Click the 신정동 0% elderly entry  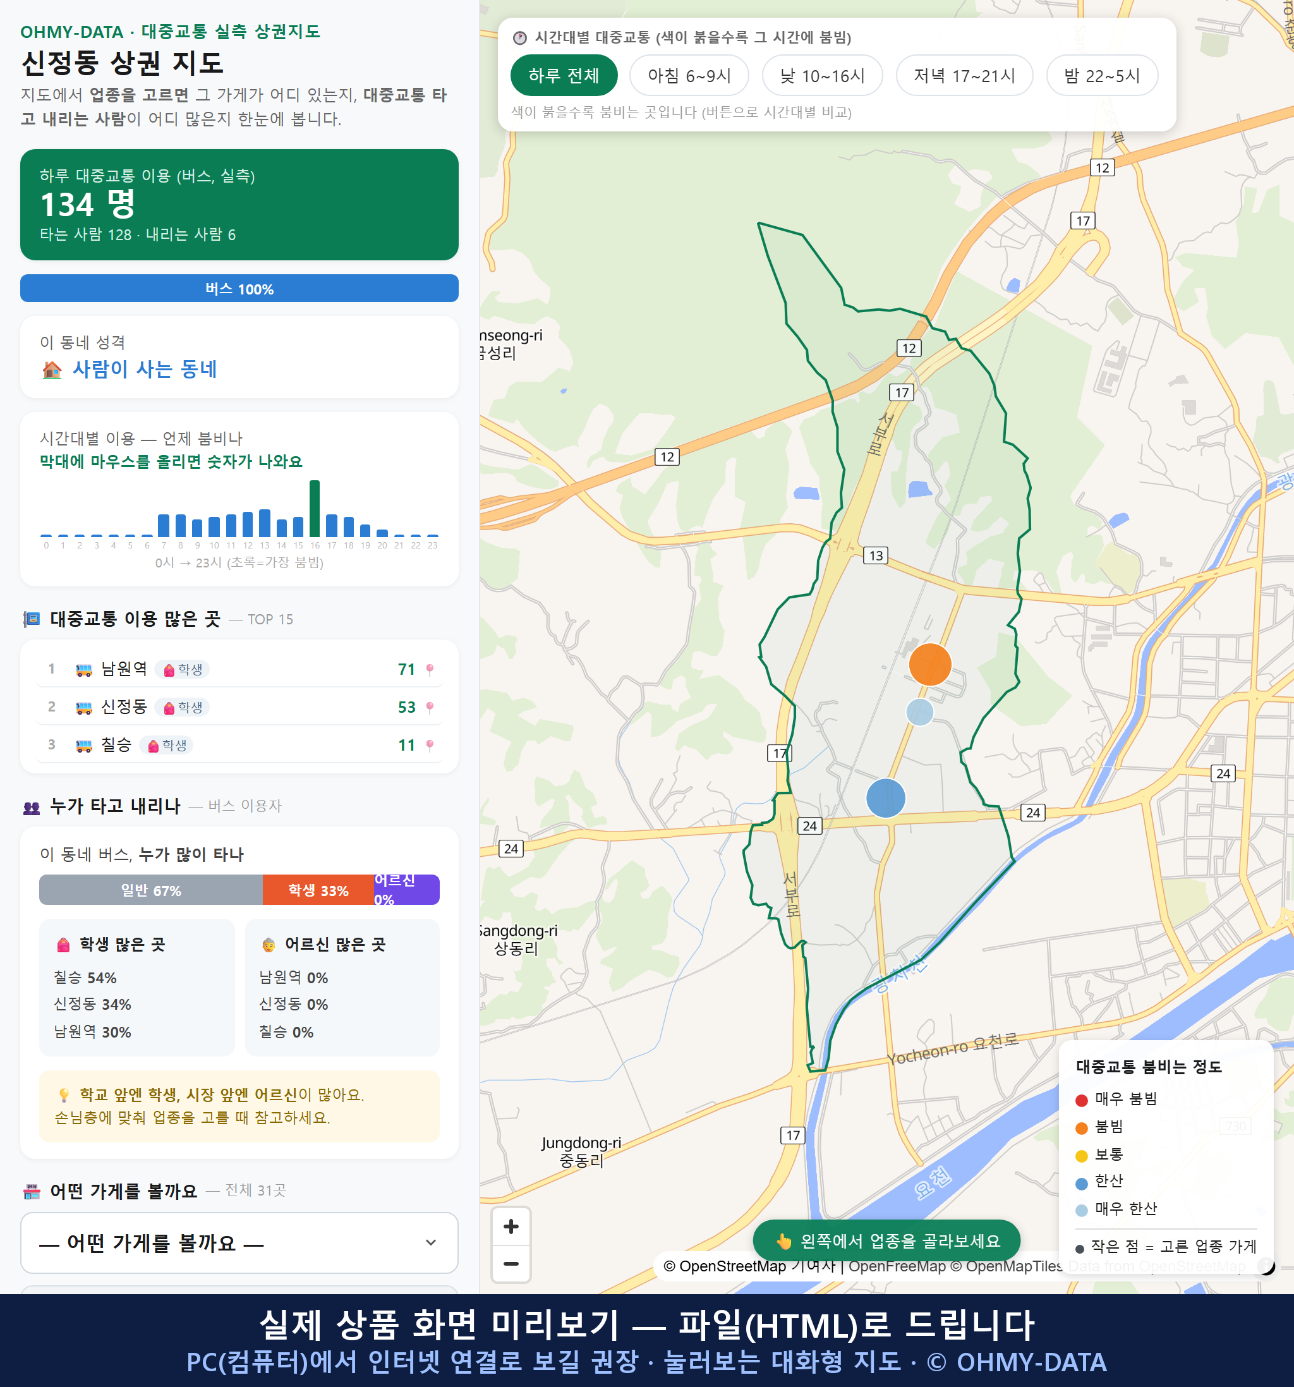294,1004
